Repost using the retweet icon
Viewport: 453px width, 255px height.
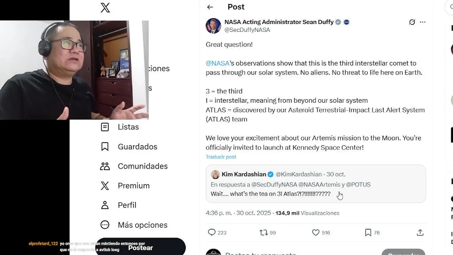pos(264,232)
